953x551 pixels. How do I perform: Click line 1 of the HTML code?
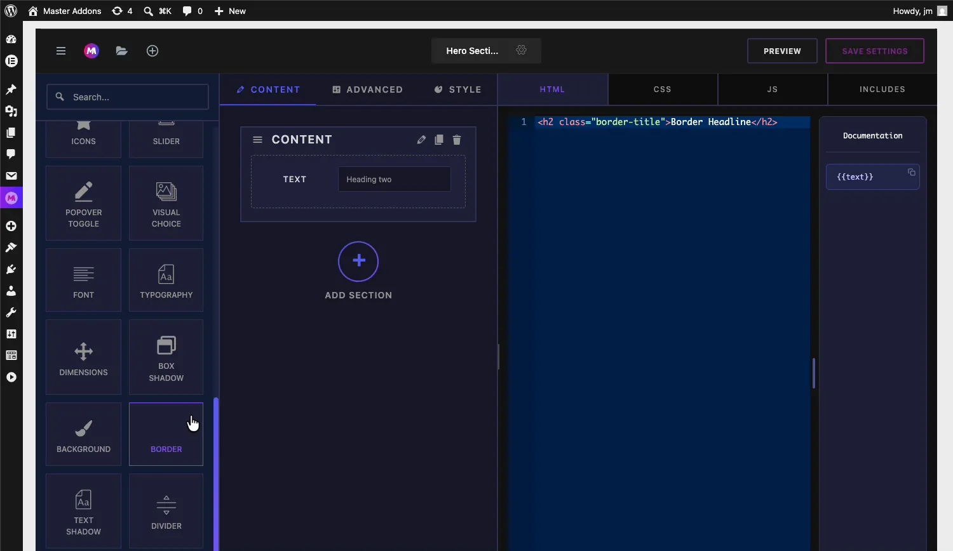coord(658,122)
